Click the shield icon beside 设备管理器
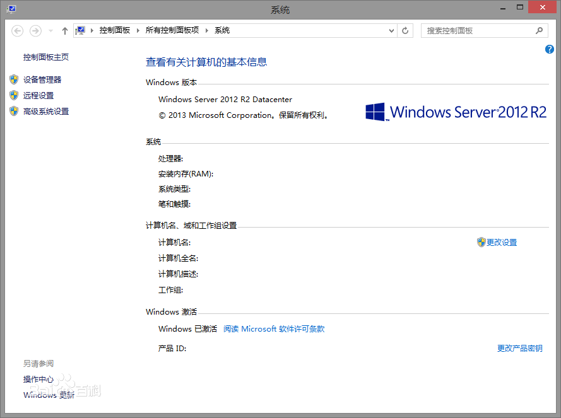 click(x=15, y=79)
